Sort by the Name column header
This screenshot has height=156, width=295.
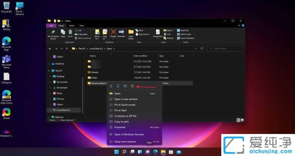click(93, 56)
